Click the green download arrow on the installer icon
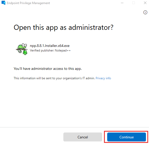 pos(25,53)
